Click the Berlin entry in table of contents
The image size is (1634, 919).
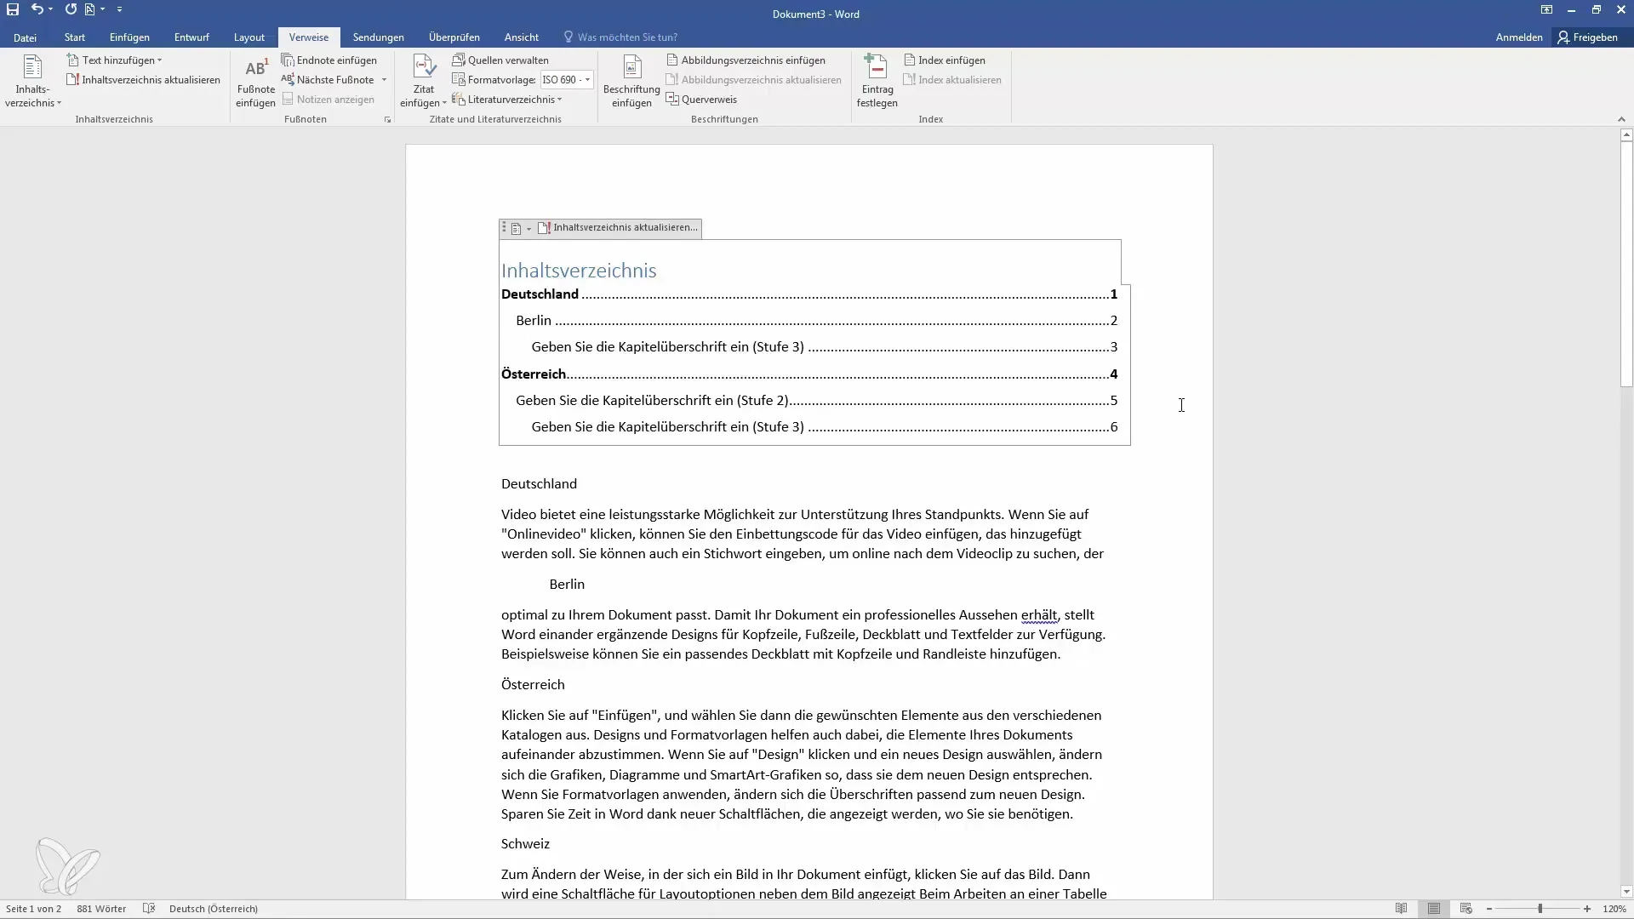coord(817,321)
